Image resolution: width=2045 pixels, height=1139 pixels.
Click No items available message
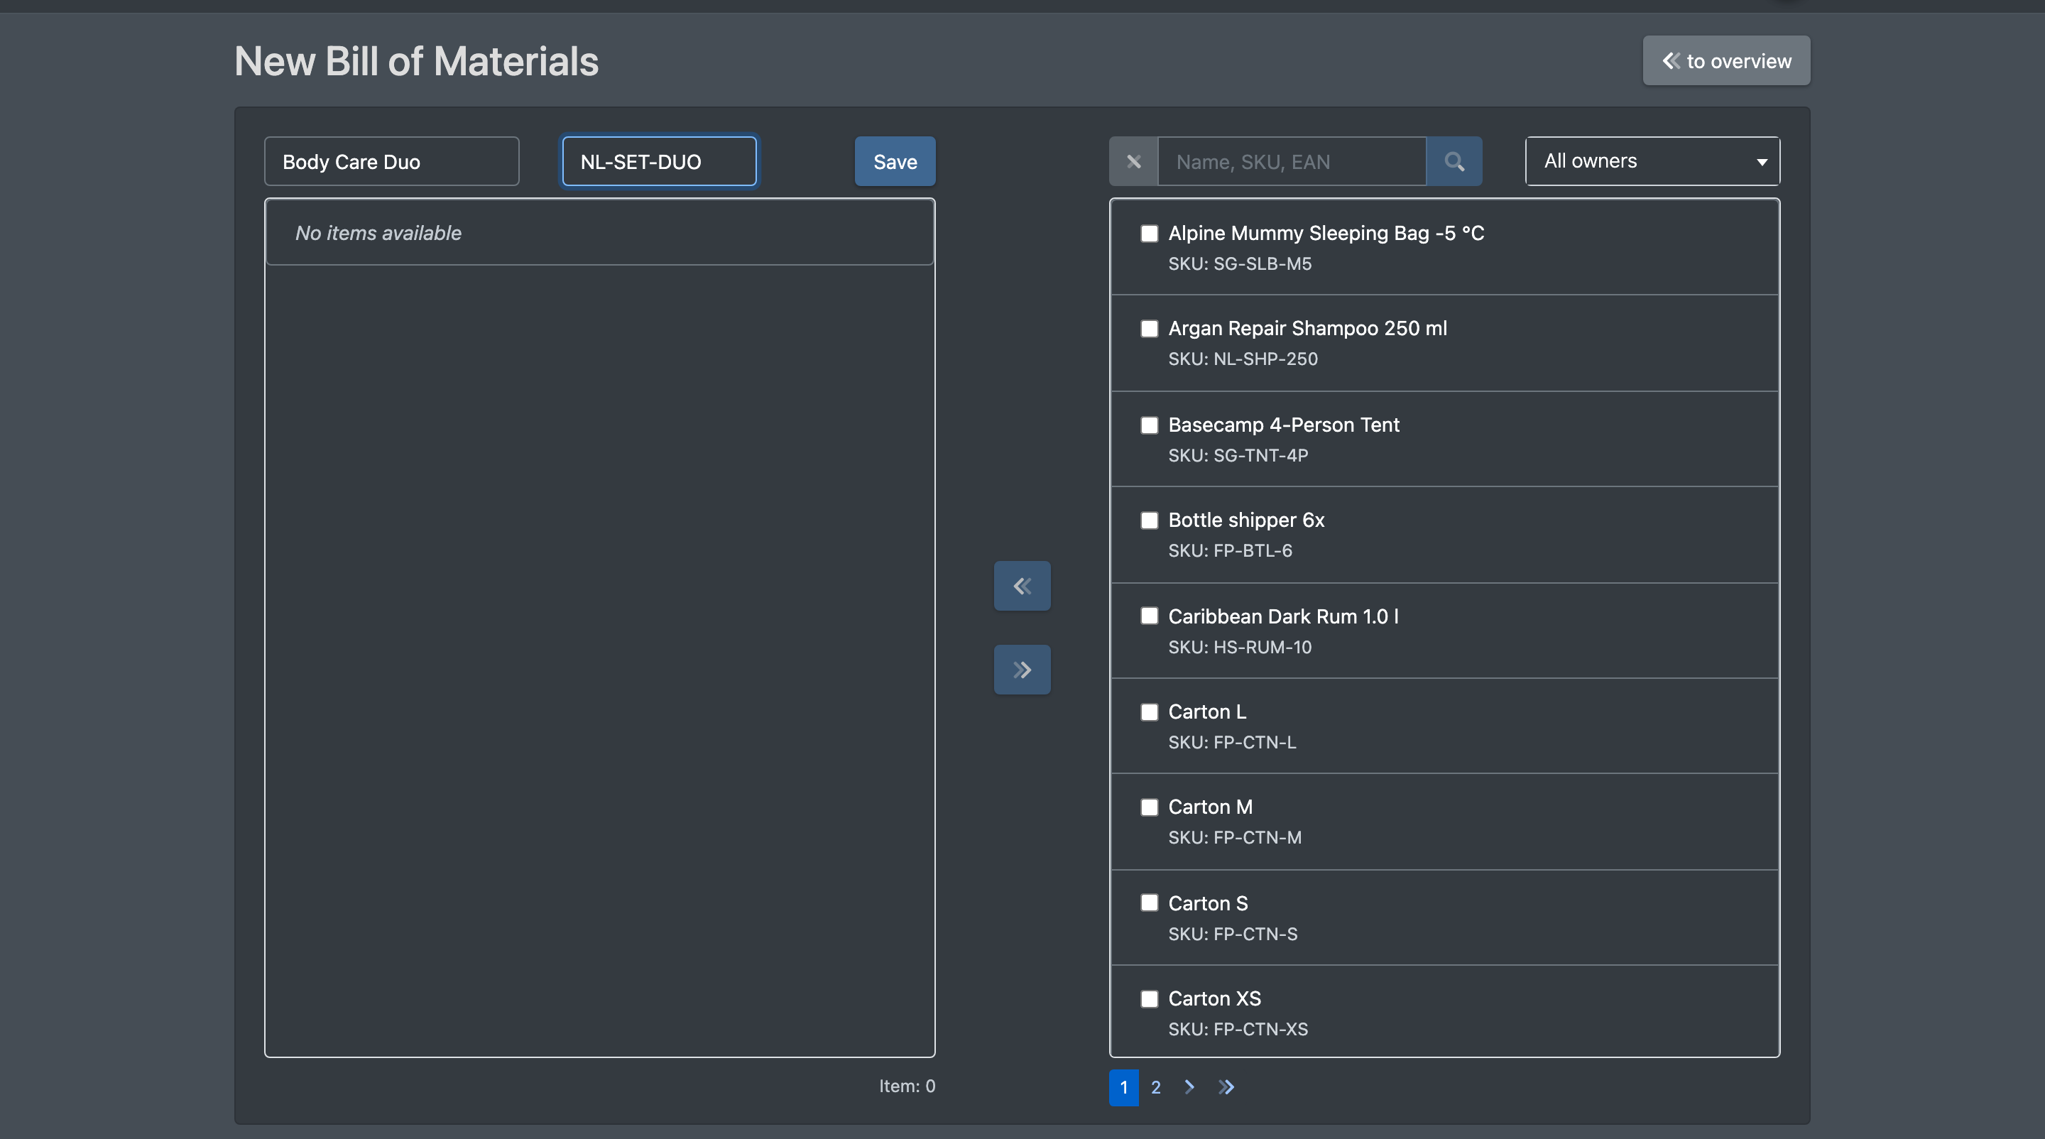tap(378, 233)
